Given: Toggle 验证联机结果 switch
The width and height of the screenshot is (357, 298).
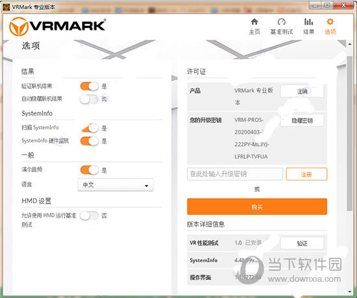Looking at the screenshot, I should pos(89,86).
